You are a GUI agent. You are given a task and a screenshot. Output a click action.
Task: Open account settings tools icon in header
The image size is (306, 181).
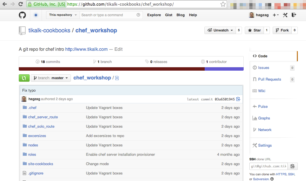click(x=285, y=15)
